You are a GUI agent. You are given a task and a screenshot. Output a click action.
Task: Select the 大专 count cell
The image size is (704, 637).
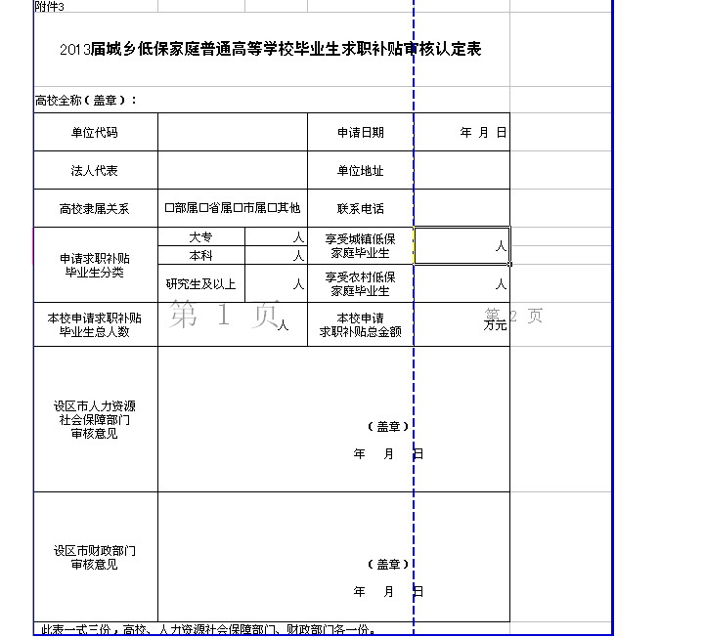pyautogui.click(x=276, y=237)
